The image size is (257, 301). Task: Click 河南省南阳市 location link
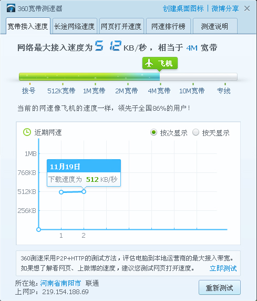click(60, 283)
